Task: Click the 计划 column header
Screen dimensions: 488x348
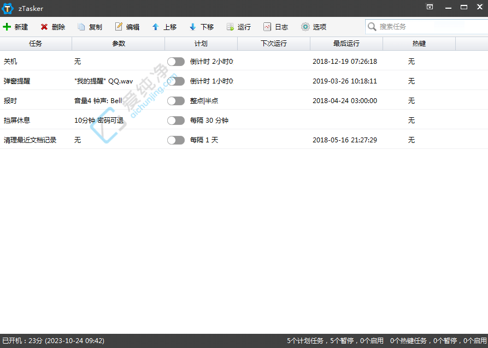Action: click(x=201, y=44)
